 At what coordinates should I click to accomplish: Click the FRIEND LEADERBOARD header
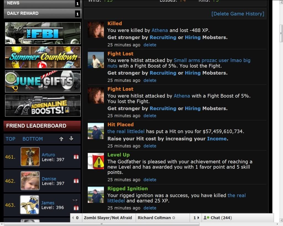click(x=42, y=126)
